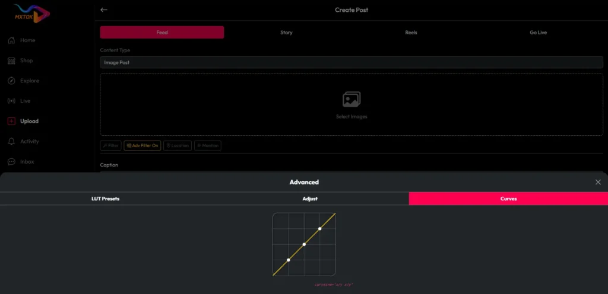The height and width of the screenshot is (294, 608).
Task: Click the Filter button
Action: click(110, 145)
